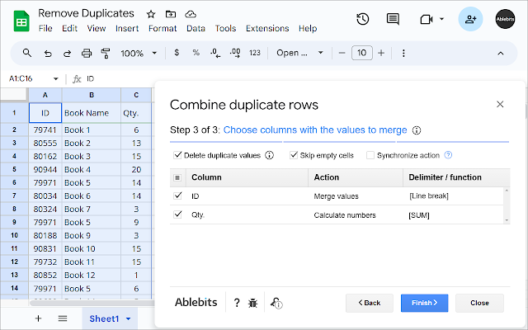Click the font size input field
Viewport: 528px width, 330px height.
[x=361, y=53]
